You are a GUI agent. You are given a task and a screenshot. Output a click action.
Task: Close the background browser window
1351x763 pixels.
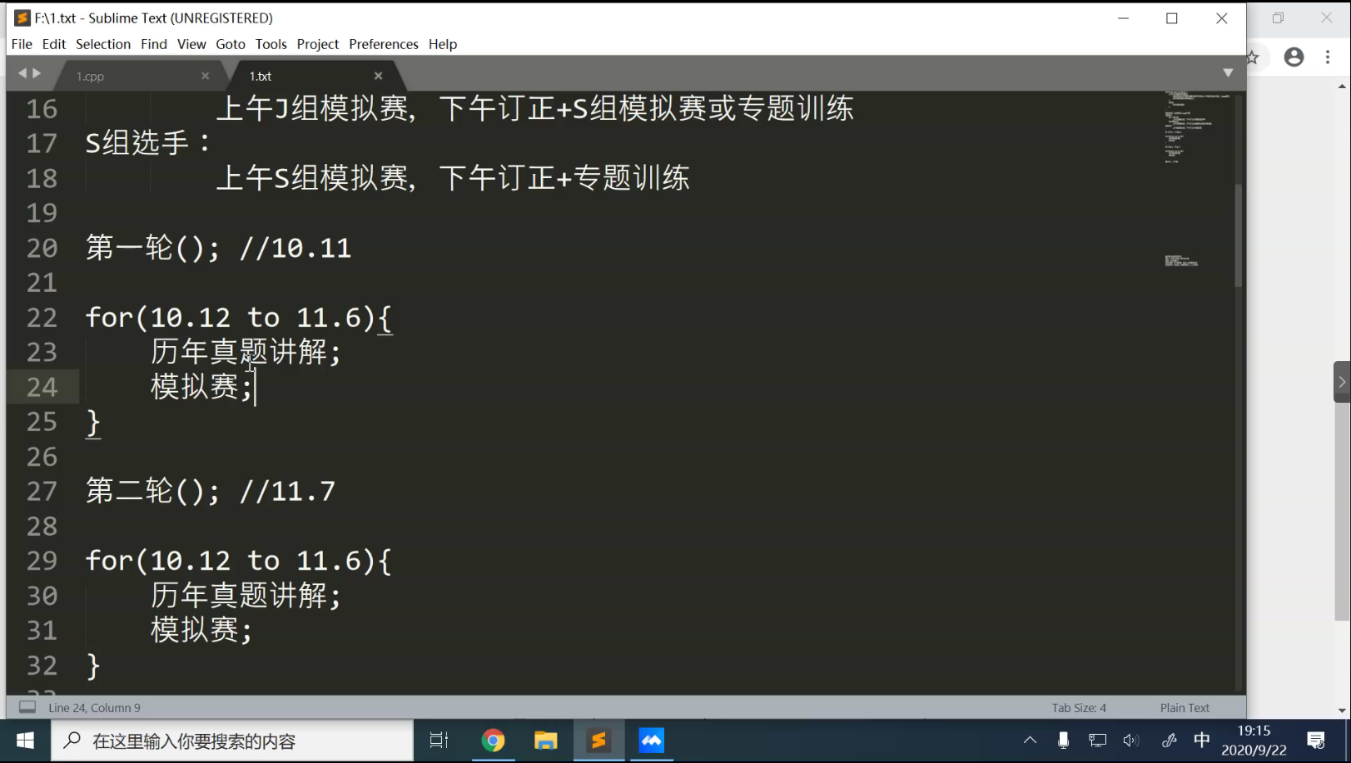pos(1326,17)
